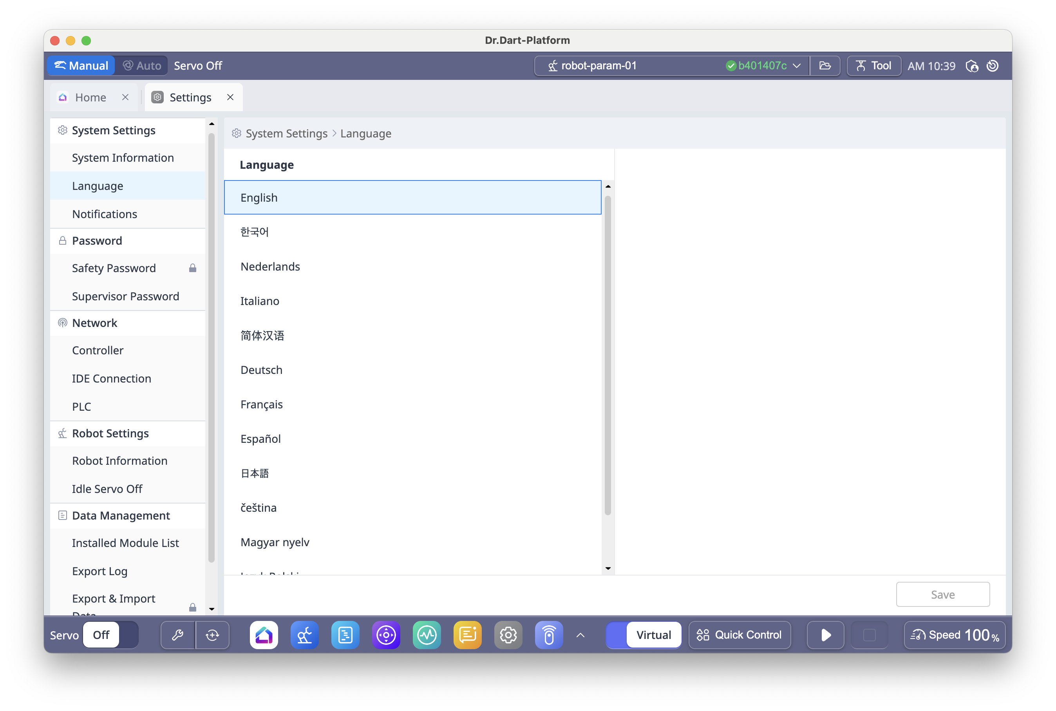Select Deutsch in the language list

261,370
